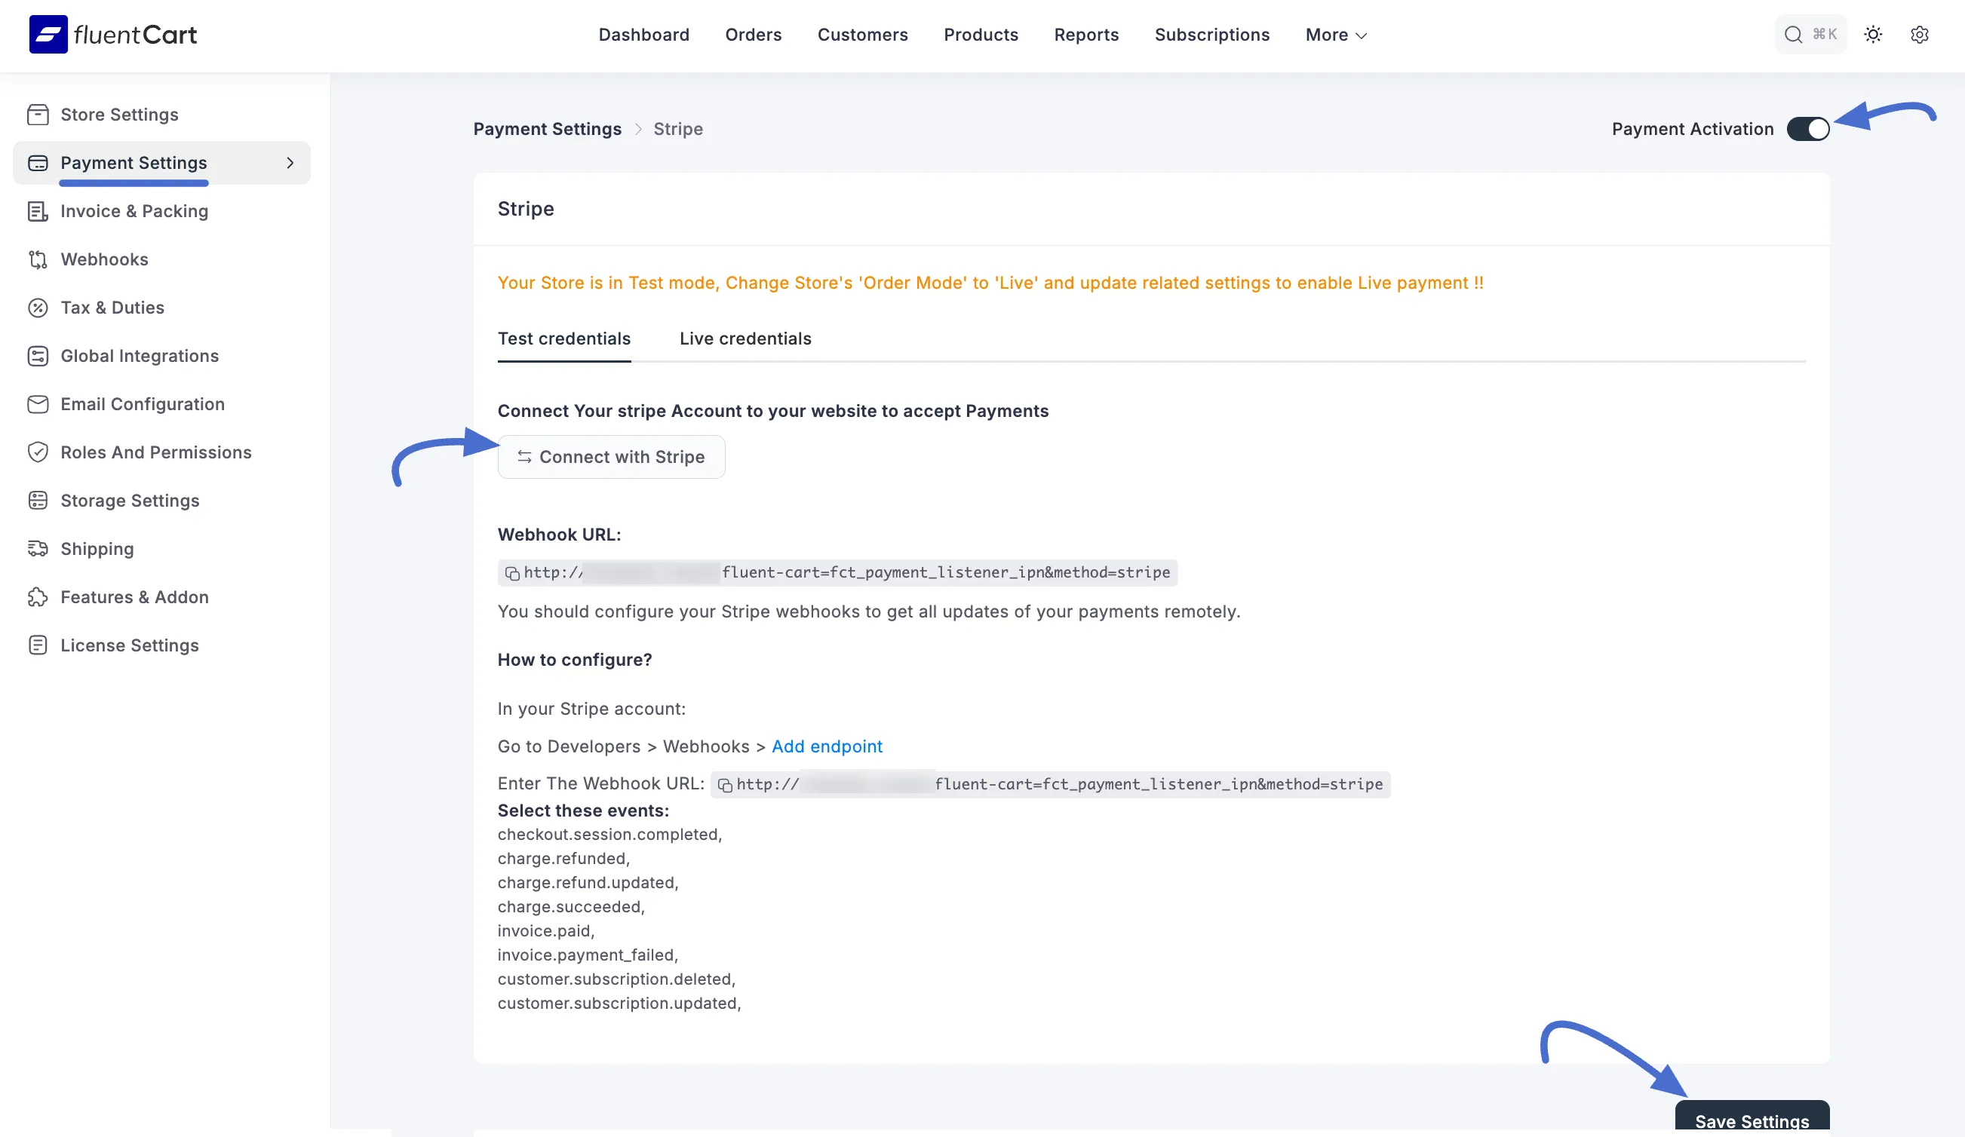Viewport: 1965px width, 1137px height.
Task: Open the Add endpoint link
Action: point(827,746)
